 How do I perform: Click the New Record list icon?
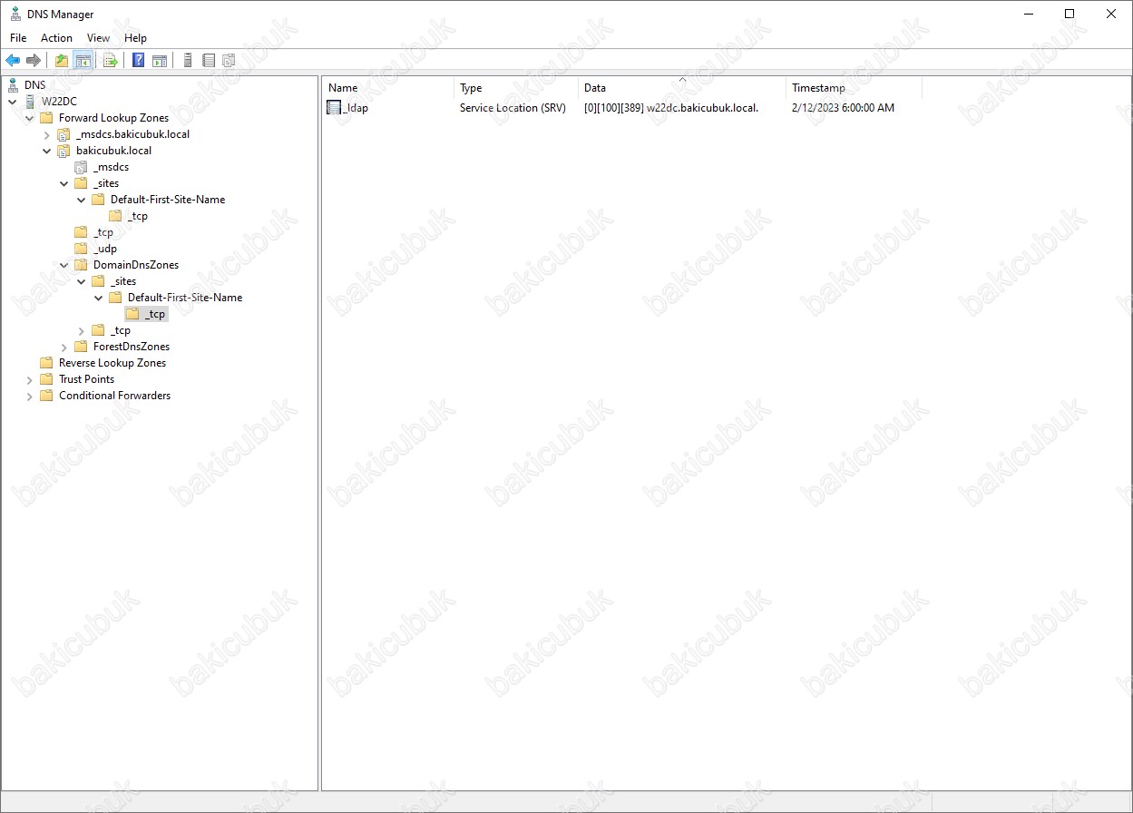[x=209, y=61]
